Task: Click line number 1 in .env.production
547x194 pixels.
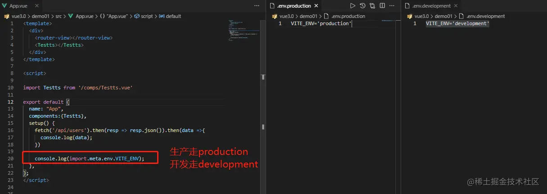Action: (x=280, y=23)
